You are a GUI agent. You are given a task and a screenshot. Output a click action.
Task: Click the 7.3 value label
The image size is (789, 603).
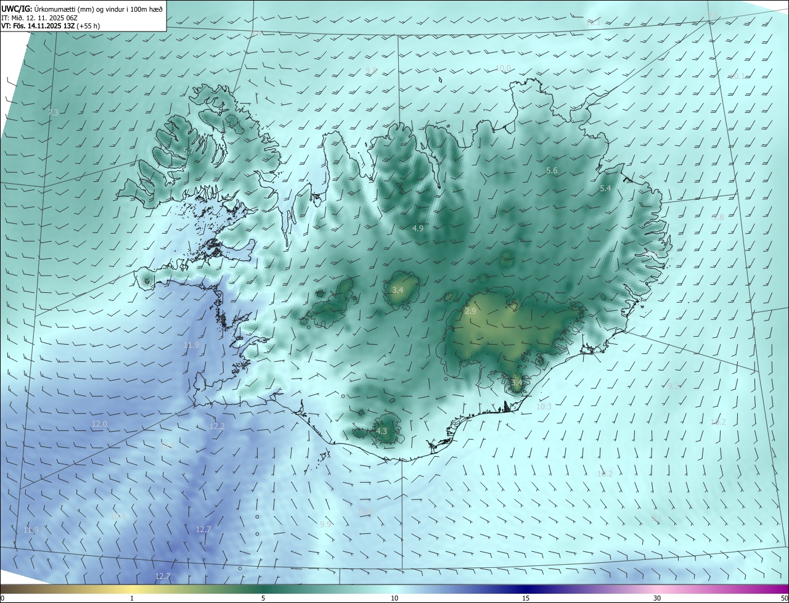[x=53, y=113]
